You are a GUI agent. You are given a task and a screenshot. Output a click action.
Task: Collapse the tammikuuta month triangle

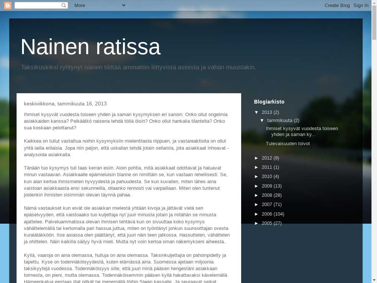[262, 120]
